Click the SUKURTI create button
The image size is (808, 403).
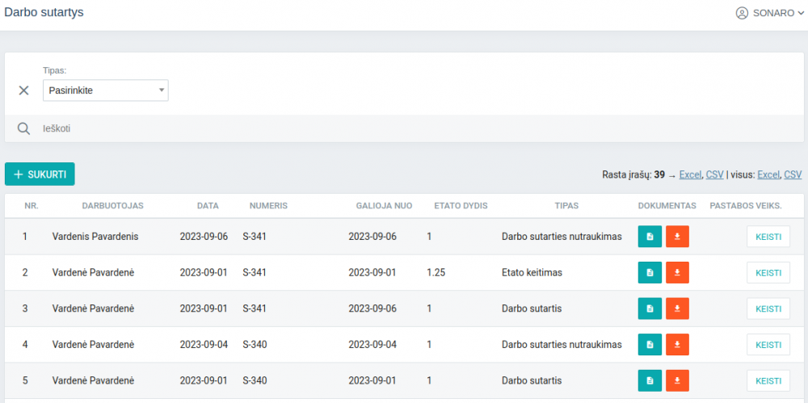tap(40, 174)
